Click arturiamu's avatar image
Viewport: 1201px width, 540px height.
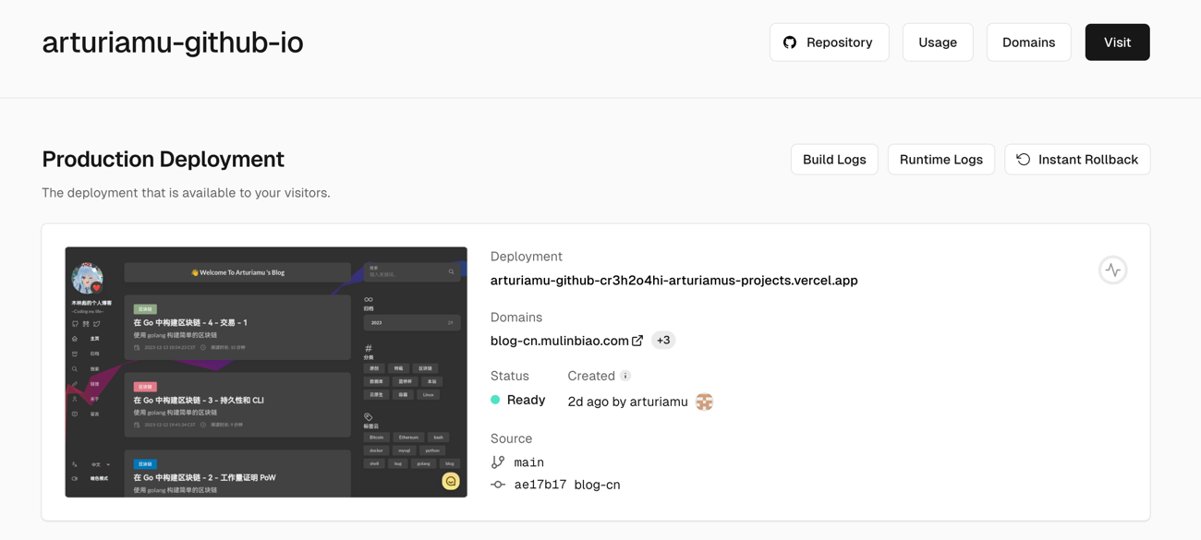pos(704,402)
